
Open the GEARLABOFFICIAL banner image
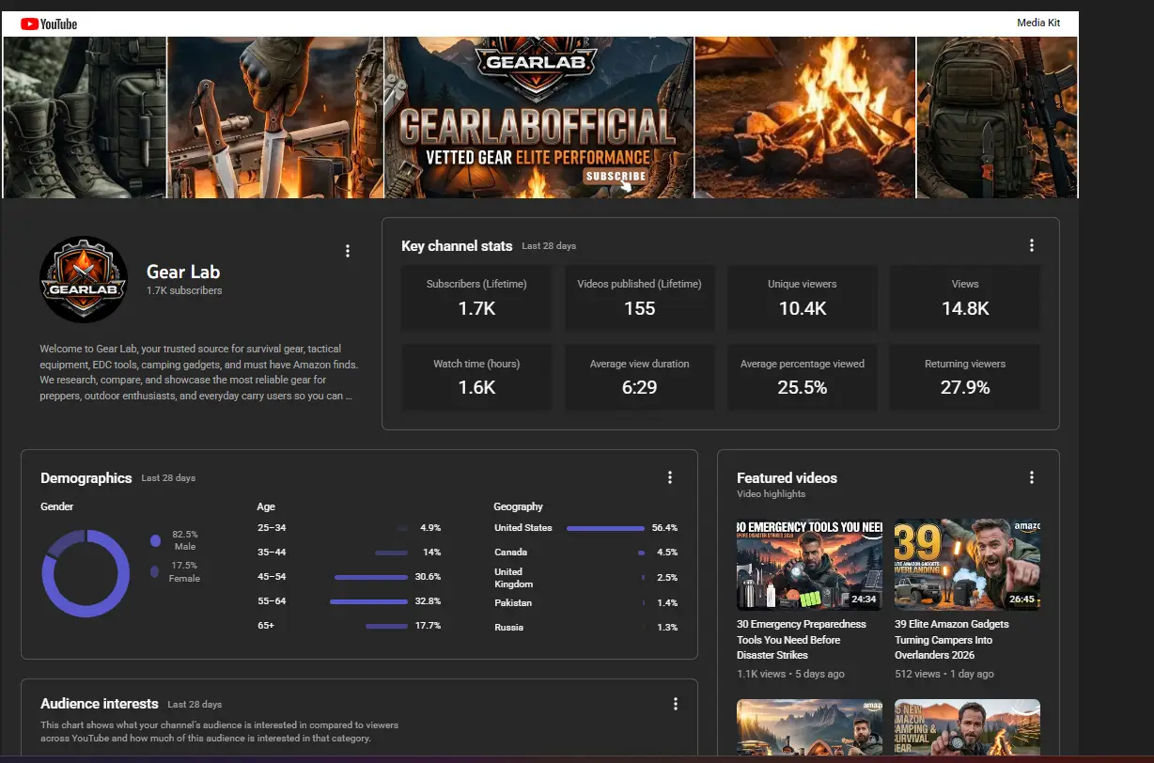pyautogui.click(x=538, y=117)
